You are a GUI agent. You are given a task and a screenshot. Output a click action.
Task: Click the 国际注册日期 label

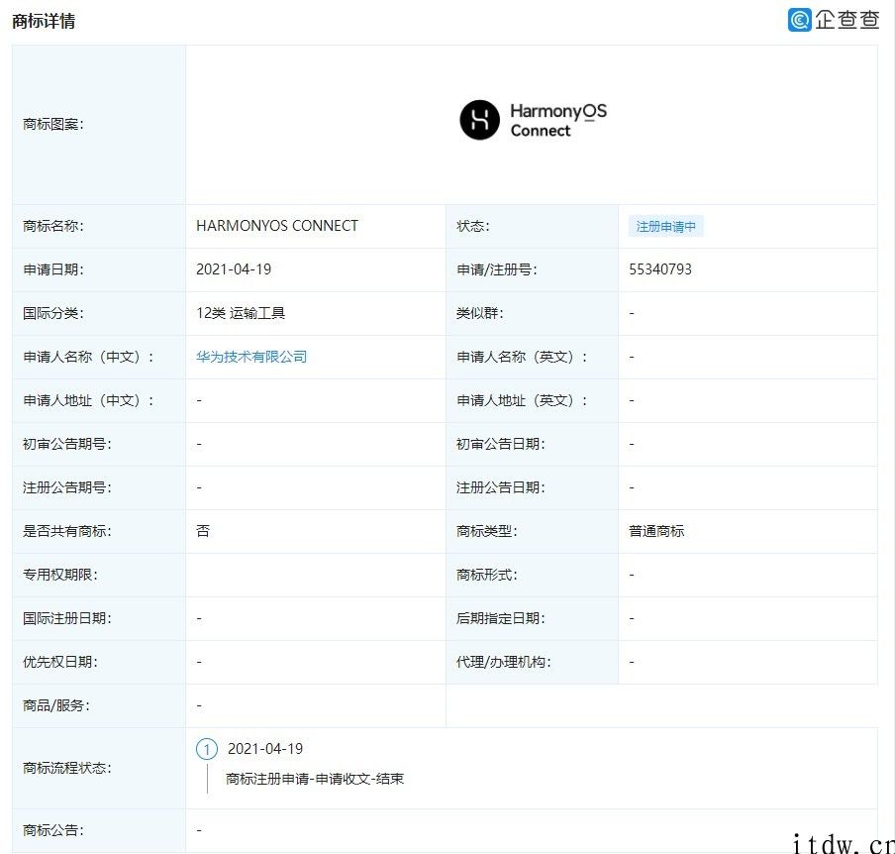66,618
